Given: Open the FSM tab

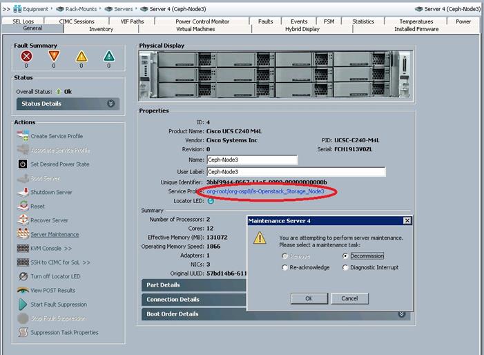Looking at the screenshot, I should pos(329,21).
